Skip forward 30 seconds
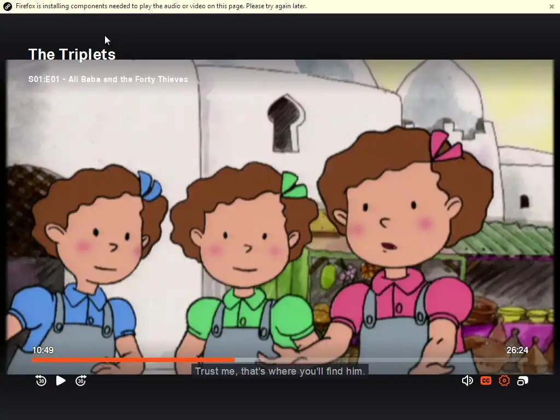 pos(81,381)
